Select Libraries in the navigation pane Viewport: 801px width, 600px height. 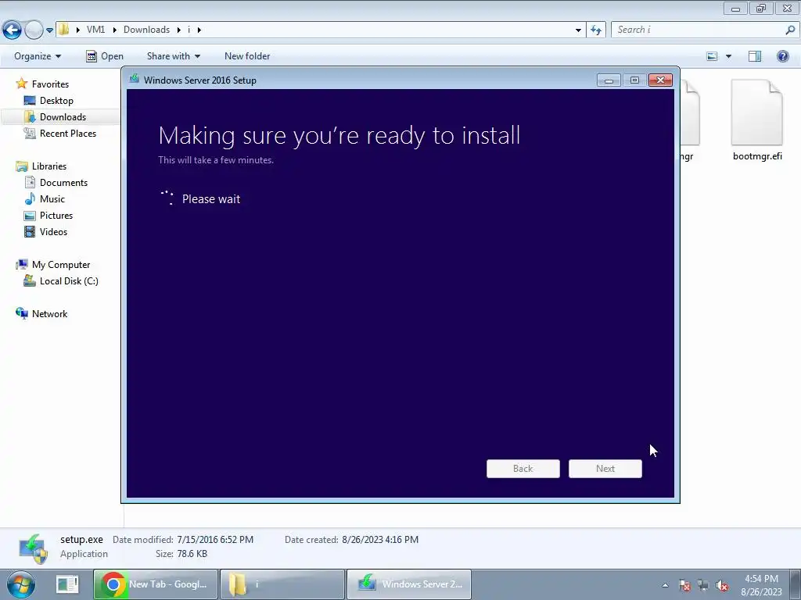[49, 166]
